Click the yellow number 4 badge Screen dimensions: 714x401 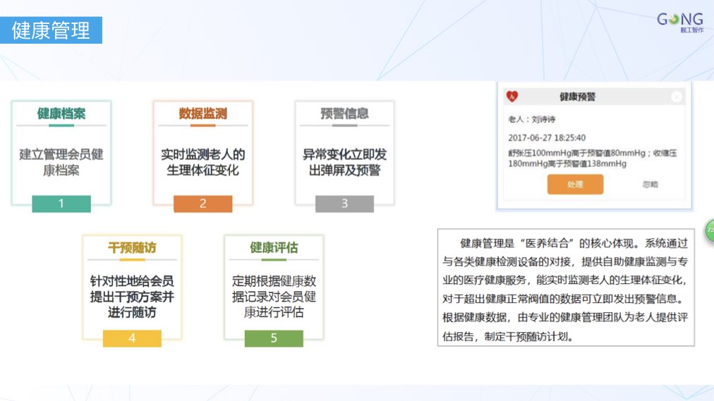[132, 338]
